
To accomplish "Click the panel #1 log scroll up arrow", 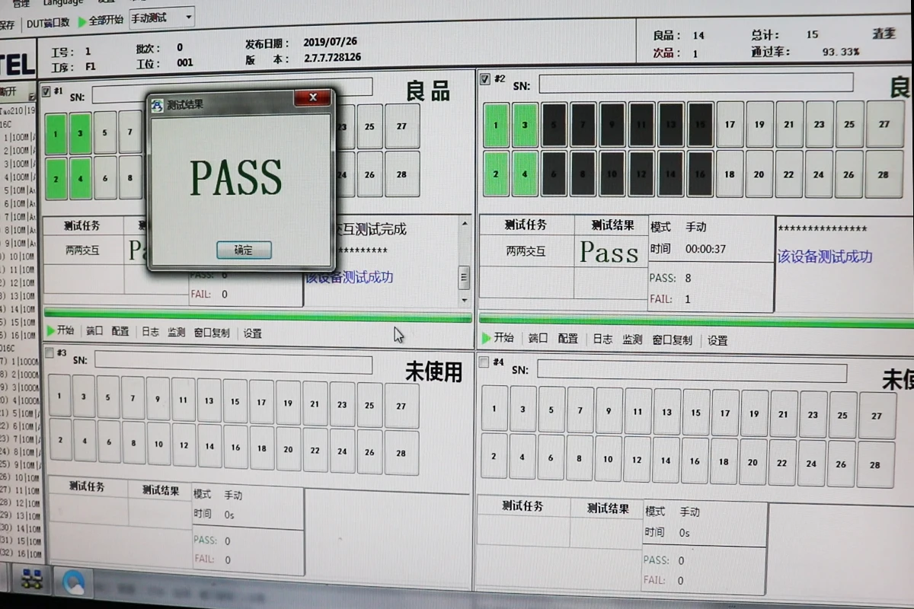I will click(x=465, y=223).
